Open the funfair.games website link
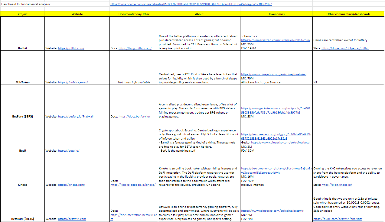Image resolution: width=385 pixels, height=222 pixels. (73, 82)
